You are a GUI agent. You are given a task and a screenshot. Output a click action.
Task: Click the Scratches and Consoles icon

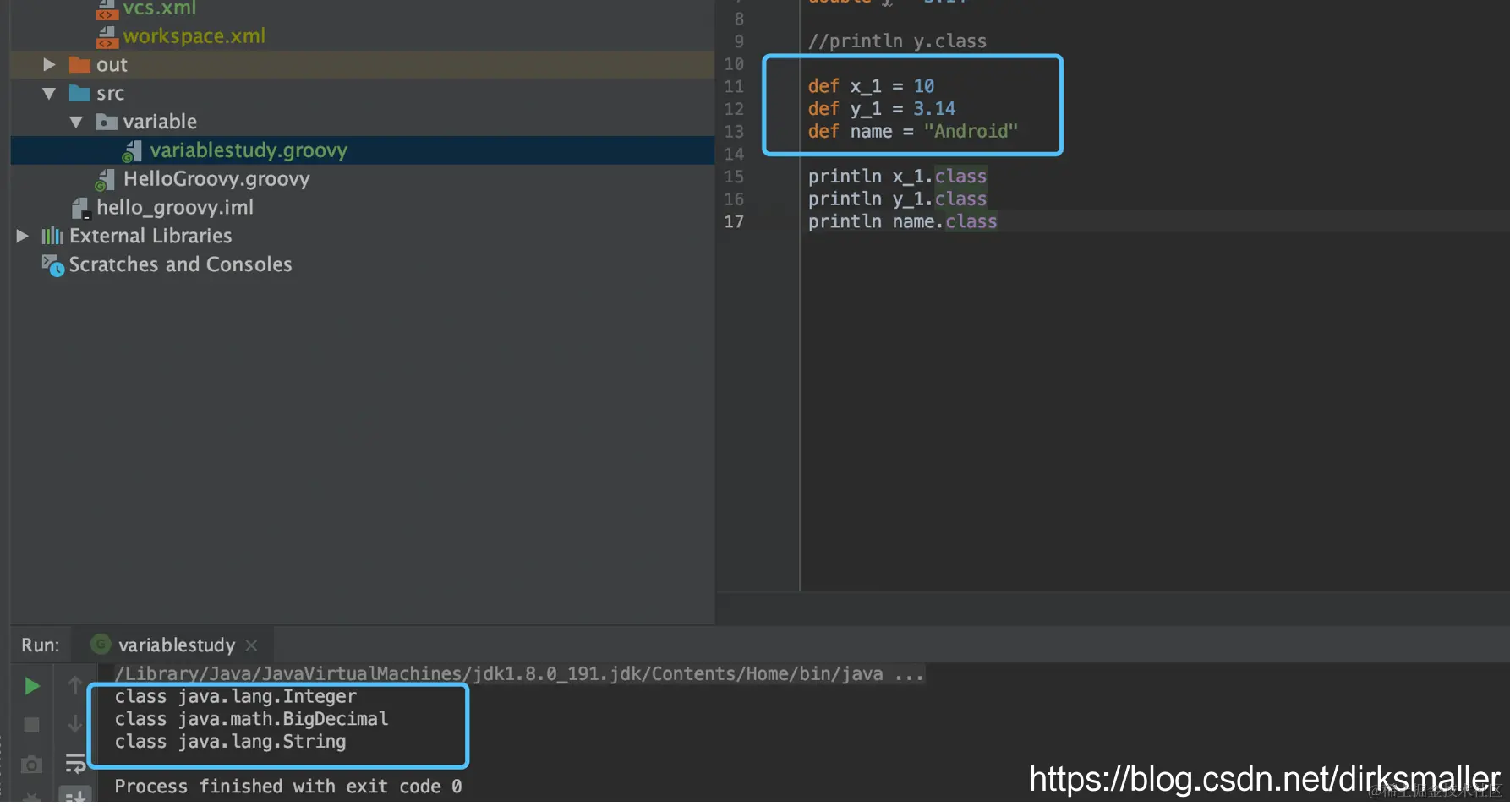[52, 266]
